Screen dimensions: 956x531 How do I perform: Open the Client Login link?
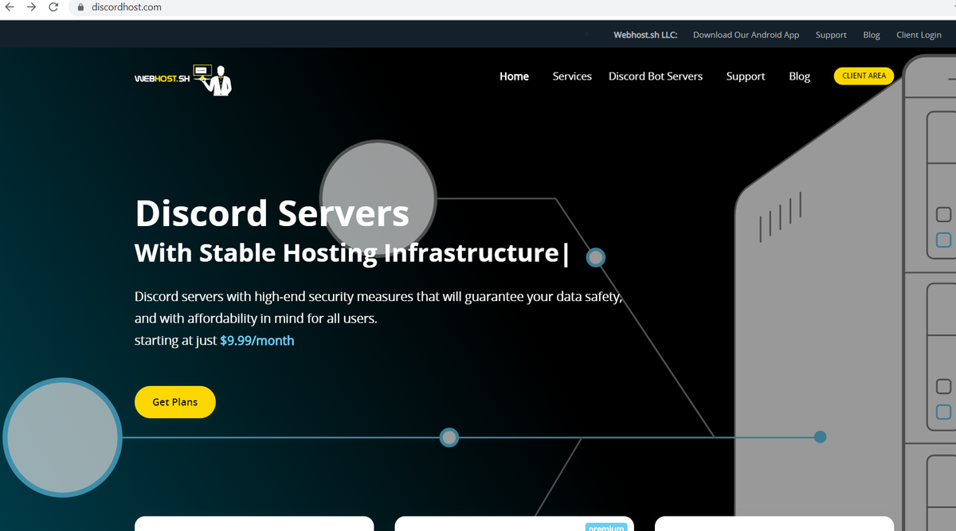919,35
